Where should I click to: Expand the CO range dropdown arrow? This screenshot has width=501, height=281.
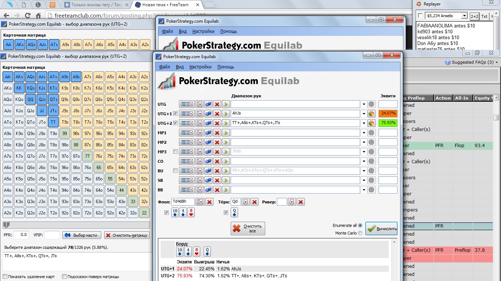(x=364, y=161)
